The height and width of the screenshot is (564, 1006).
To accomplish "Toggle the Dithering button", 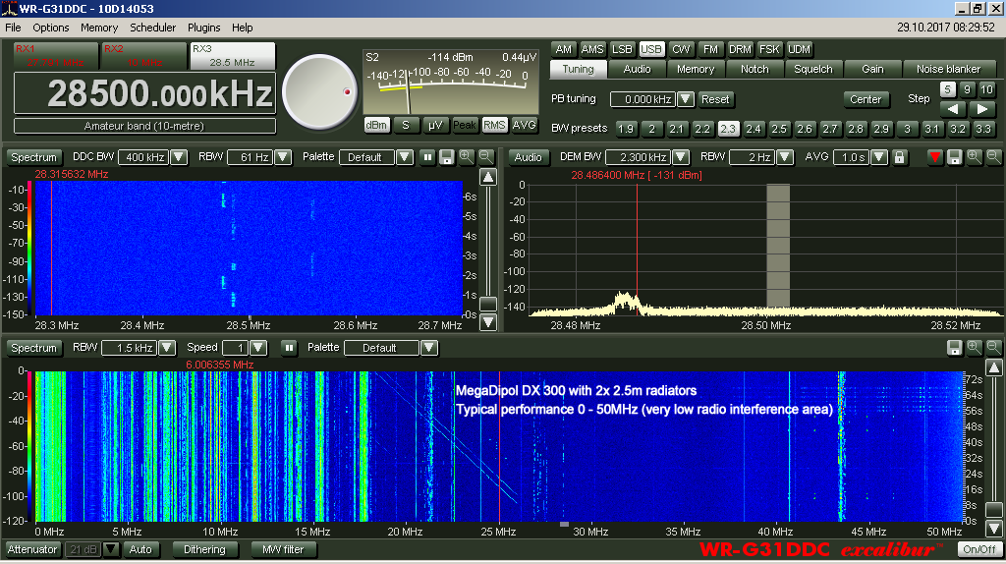I will coord(204,549).
